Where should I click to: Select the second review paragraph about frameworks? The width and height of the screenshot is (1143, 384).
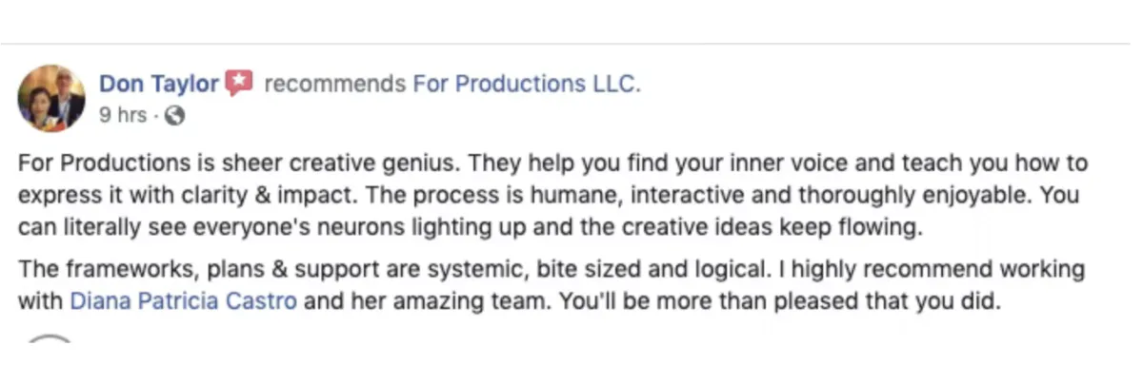point(551,286)
